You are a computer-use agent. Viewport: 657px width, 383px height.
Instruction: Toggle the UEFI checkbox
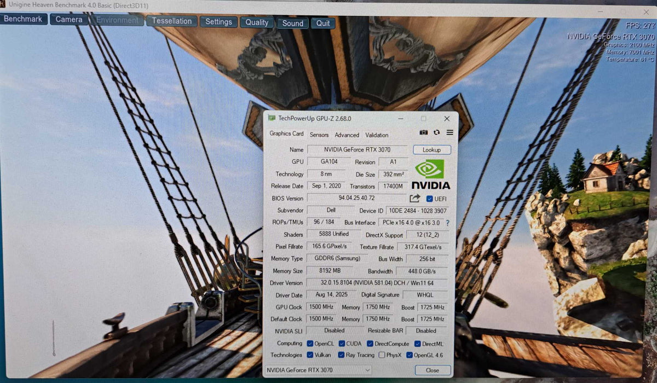(x=429, y=199)
